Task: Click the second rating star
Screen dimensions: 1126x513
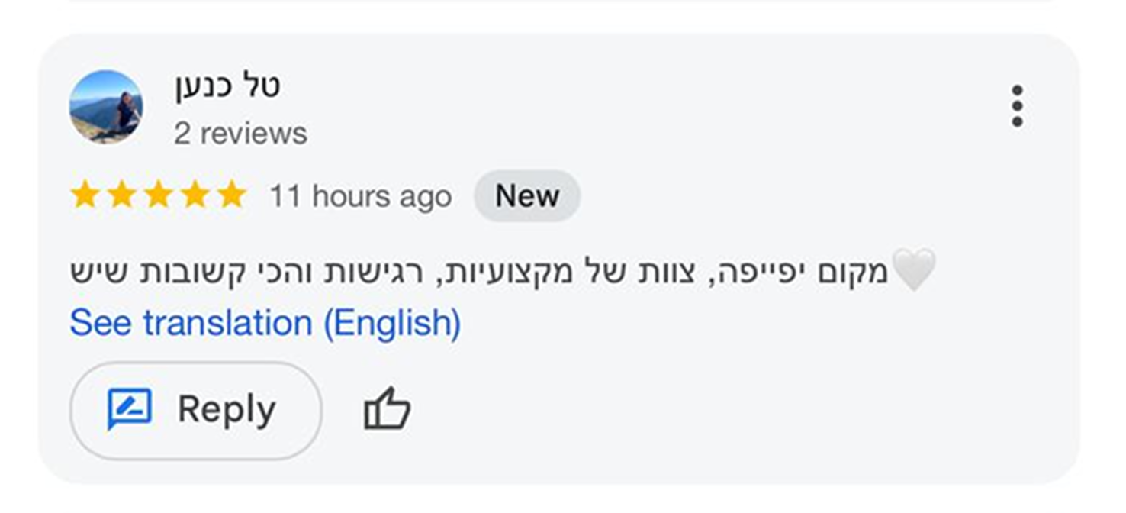Action: click(x=121, y=195)
